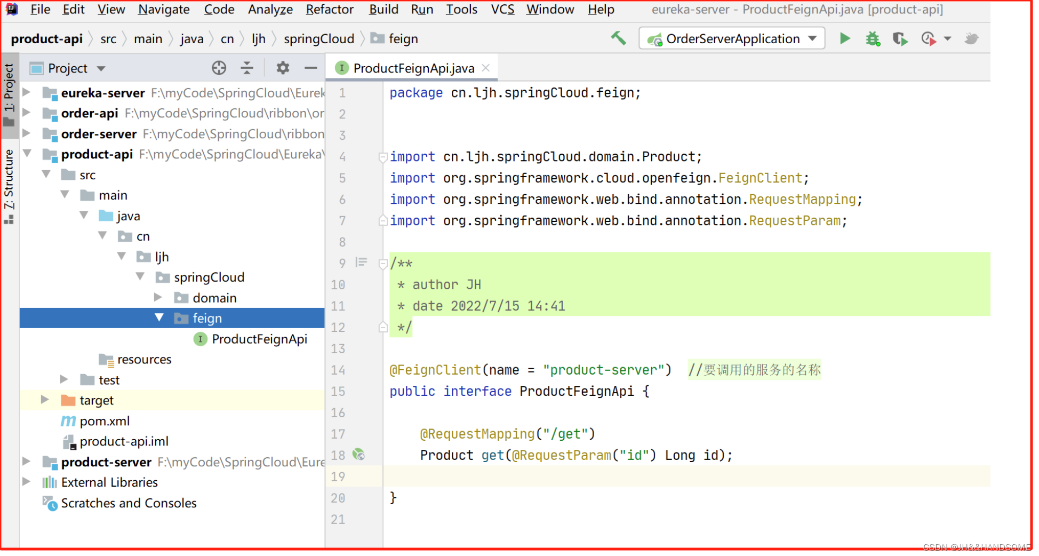
Task: Fold the Javadoc comment at line 9
Action: coord(384,264)
